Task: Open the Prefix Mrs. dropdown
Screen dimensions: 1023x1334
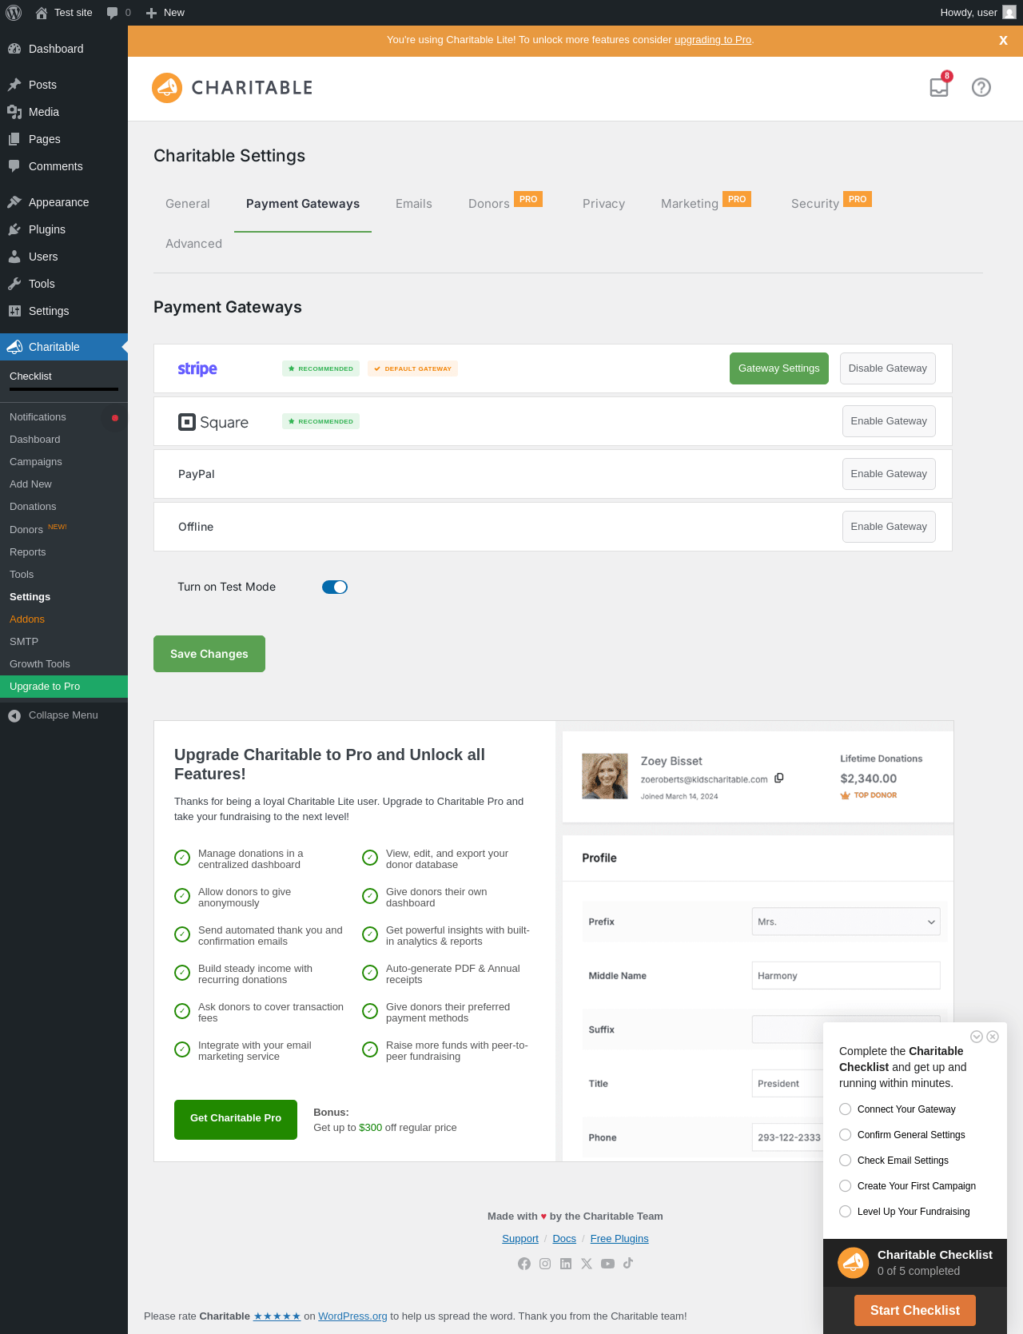Action: click(x=846, y=922)
